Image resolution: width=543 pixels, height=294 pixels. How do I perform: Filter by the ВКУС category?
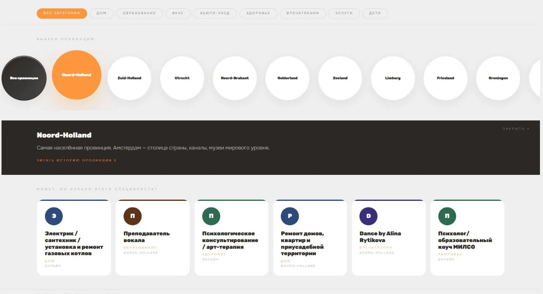[178, 13]
